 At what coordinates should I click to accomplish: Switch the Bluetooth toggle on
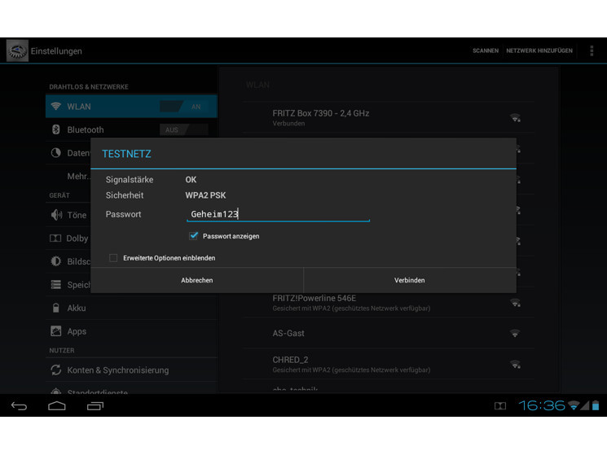tap(184, 129)
